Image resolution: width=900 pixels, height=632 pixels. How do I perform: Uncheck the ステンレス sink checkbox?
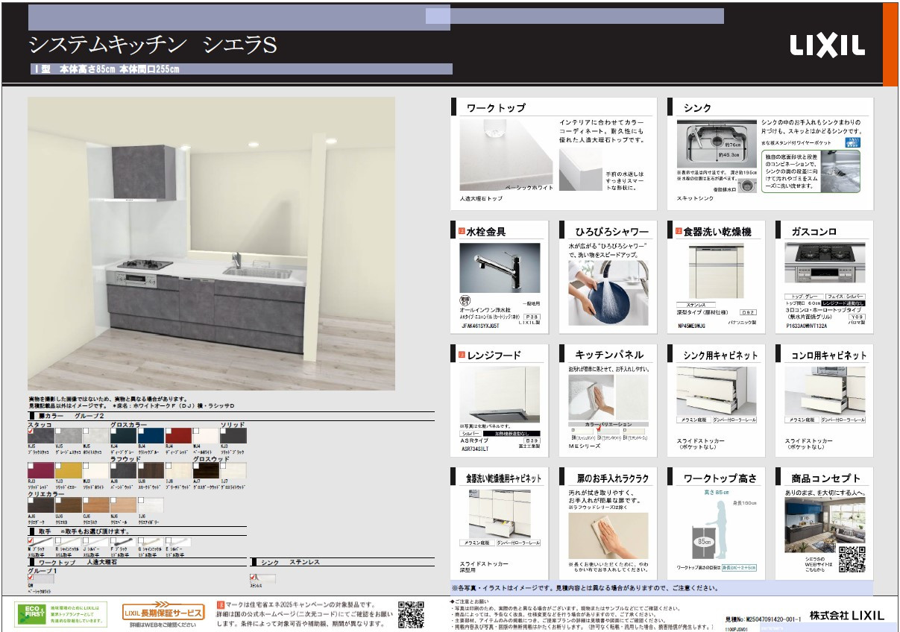pos(254,577)
